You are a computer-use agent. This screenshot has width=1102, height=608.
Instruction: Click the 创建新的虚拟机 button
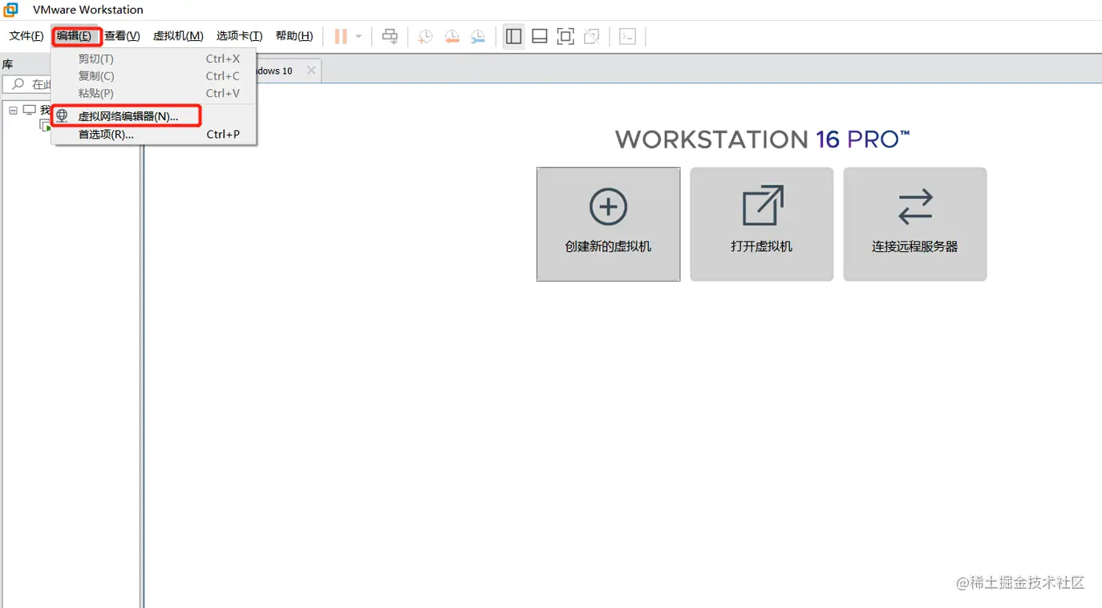(608, 225)
